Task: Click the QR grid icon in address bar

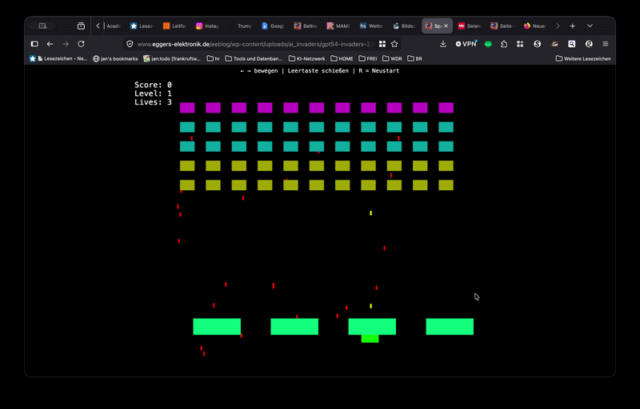Action: pos(382,44)
